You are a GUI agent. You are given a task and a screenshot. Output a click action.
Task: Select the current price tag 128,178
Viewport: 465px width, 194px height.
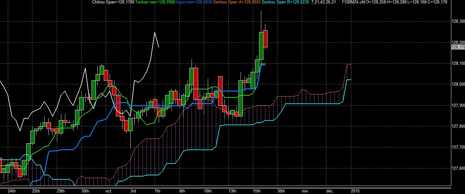458,47
